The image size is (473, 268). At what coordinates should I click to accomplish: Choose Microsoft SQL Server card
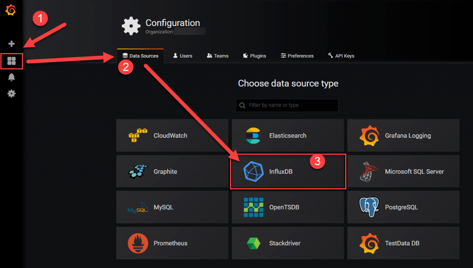tap(403, 171)
